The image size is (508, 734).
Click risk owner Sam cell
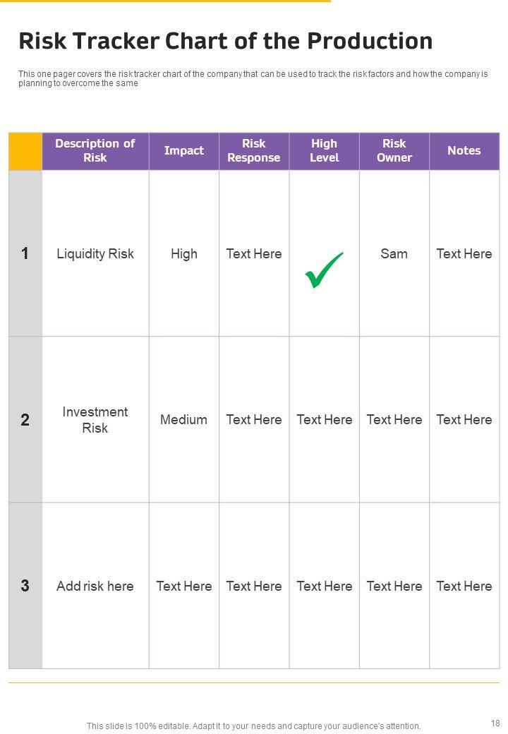coord(394,254)
